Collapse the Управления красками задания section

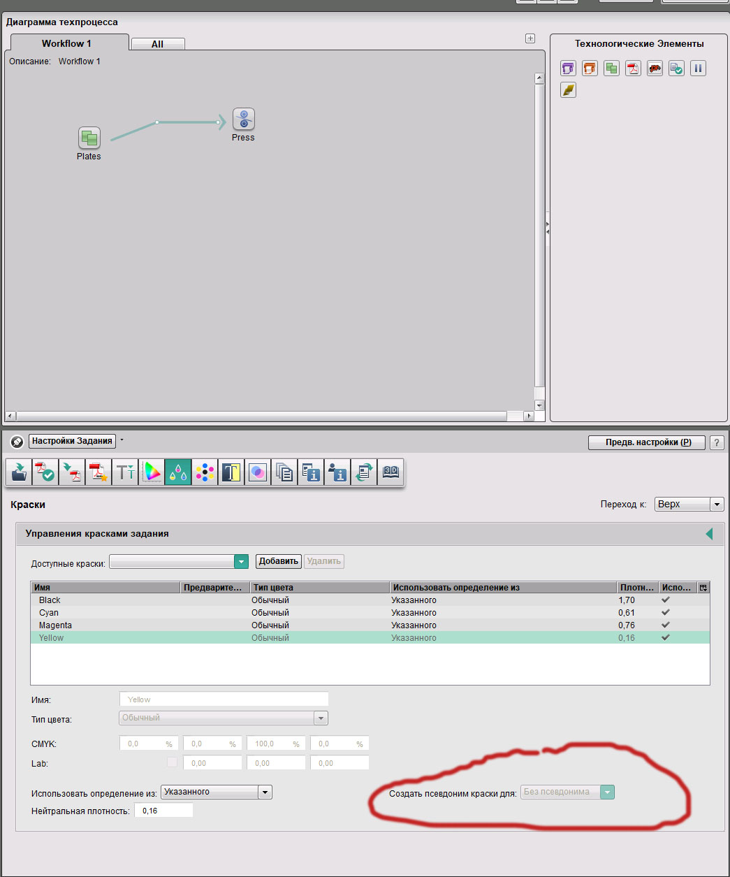[709, 534]
